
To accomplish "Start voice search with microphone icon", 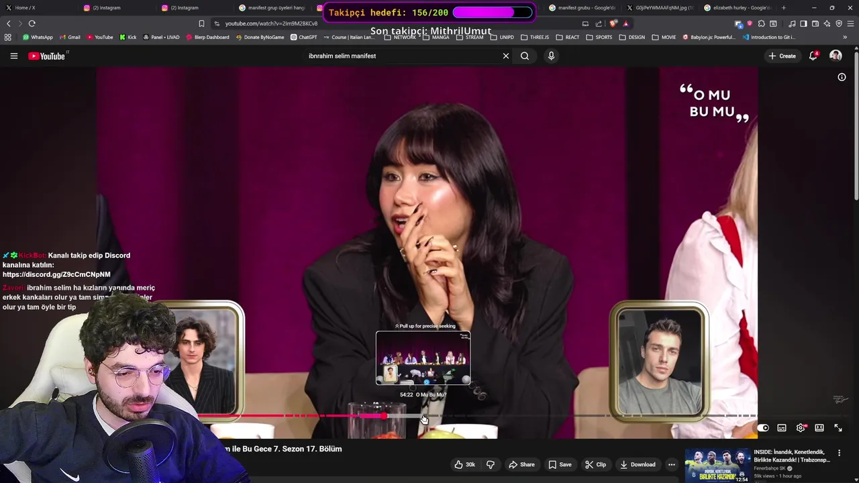I will [x=551, y=56].
